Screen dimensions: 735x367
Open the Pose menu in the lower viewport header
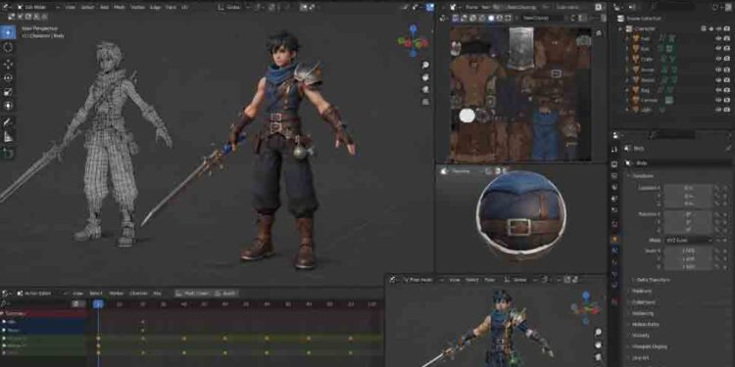(489, 280)
